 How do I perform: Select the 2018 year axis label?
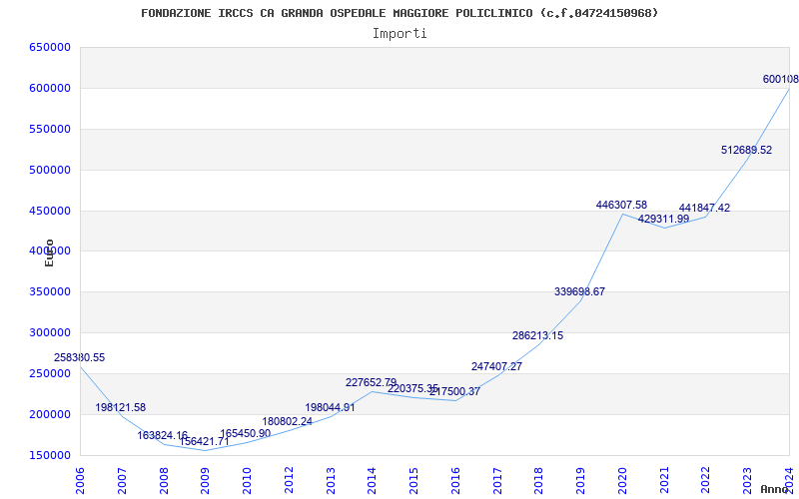pyautogui.click(x=539, y=480)
